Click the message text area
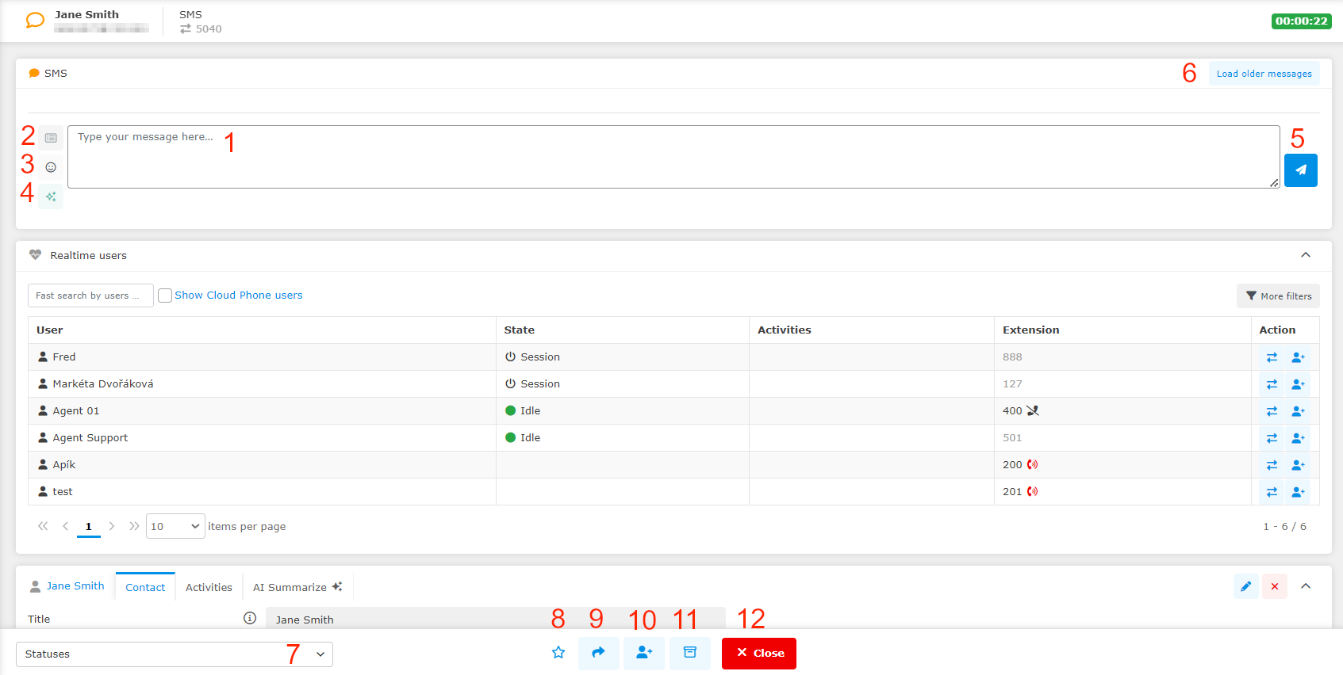Image resolution: width=1343 pixels, height=675 pixels. (x=673, y=157)
